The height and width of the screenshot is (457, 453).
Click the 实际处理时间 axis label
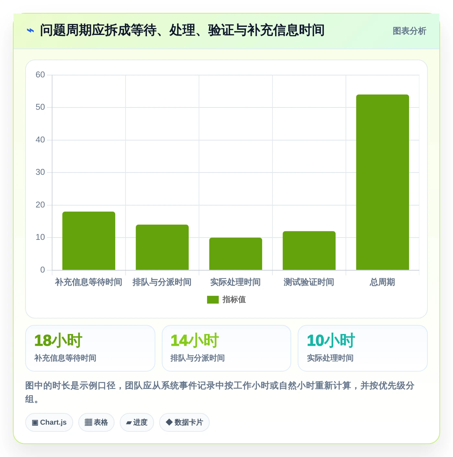click(236, 282)
